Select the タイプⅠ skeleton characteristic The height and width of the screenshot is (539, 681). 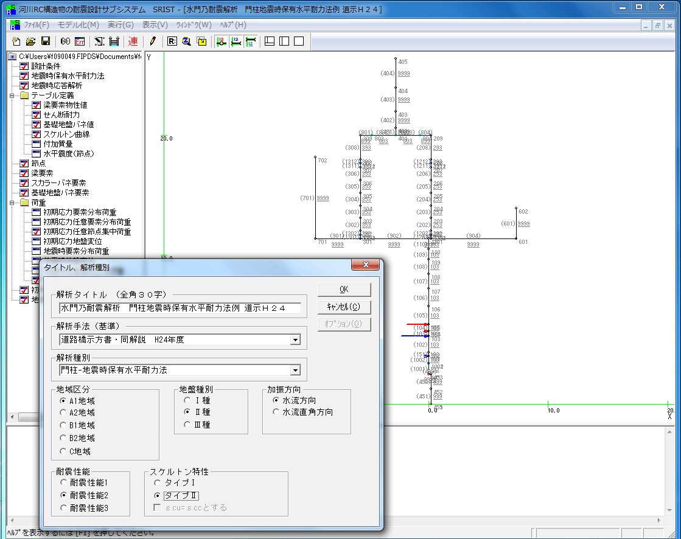(x=158, y=482)
